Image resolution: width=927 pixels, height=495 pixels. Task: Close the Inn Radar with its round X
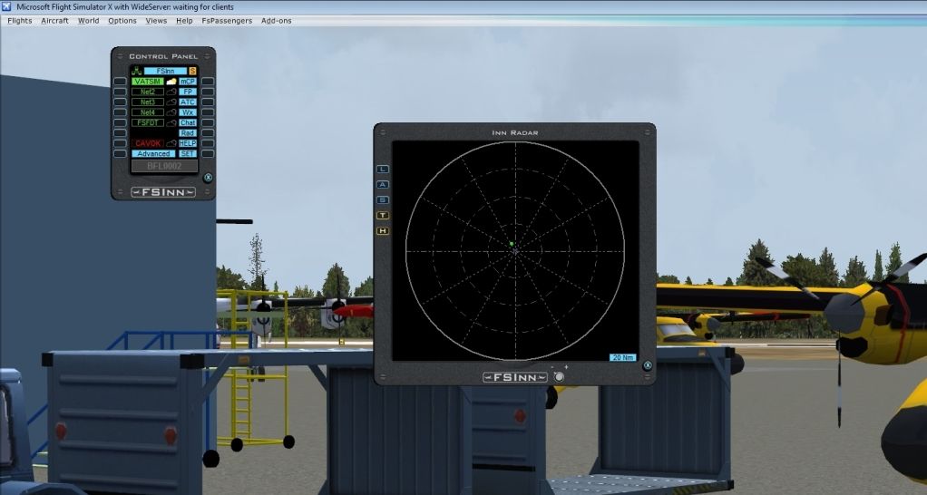coord(648,365)
